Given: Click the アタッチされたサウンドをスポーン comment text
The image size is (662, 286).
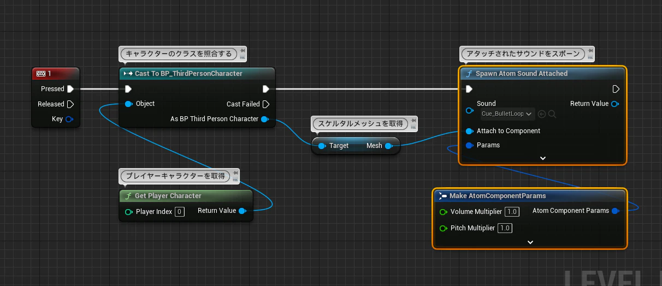Looking at the screenshot, I should [x=523, y=53].
